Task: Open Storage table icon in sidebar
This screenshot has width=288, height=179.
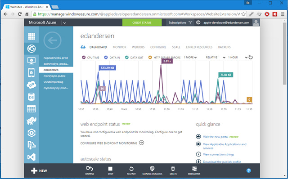Action: click(x=31, y=109)
